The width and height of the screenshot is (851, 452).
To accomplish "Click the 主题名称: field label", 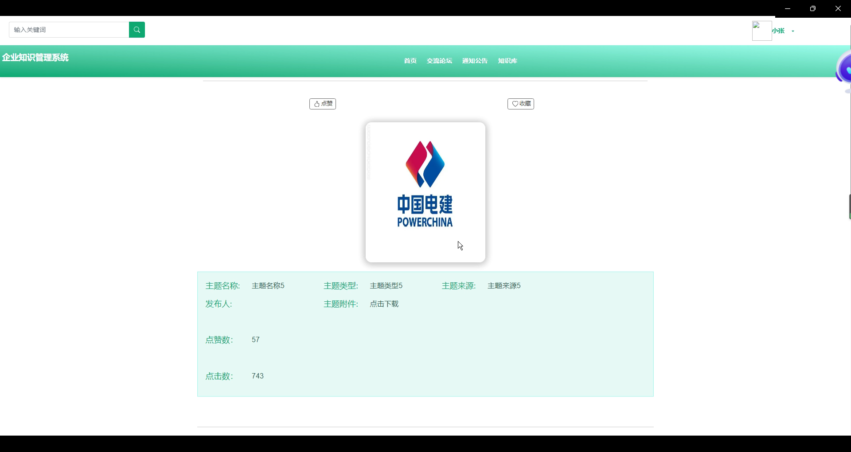I will click(223, 286).
